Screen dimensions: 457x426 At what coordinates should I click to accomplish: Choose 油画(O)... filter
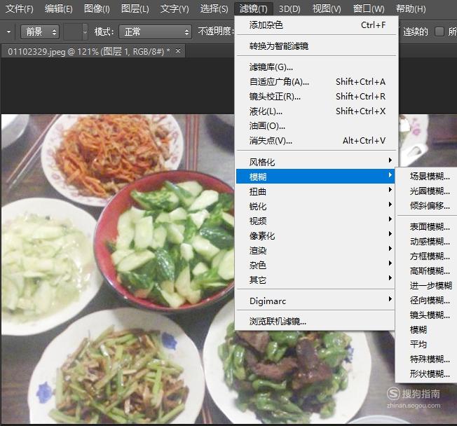click(317, 126)
